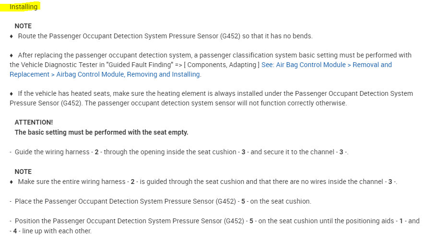Click bold number 2 in "Guide the wiring harness" step
Image resolution: width=438 pixels, height=252 pixels.
(x=96, y=152)
